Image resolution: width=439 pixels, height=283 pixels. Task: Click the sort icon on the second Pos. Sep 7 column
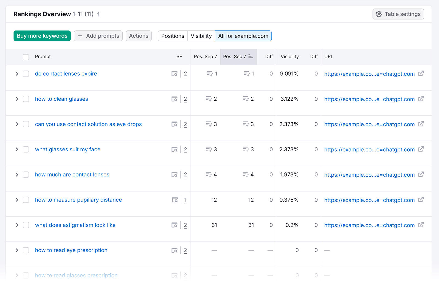250,56
